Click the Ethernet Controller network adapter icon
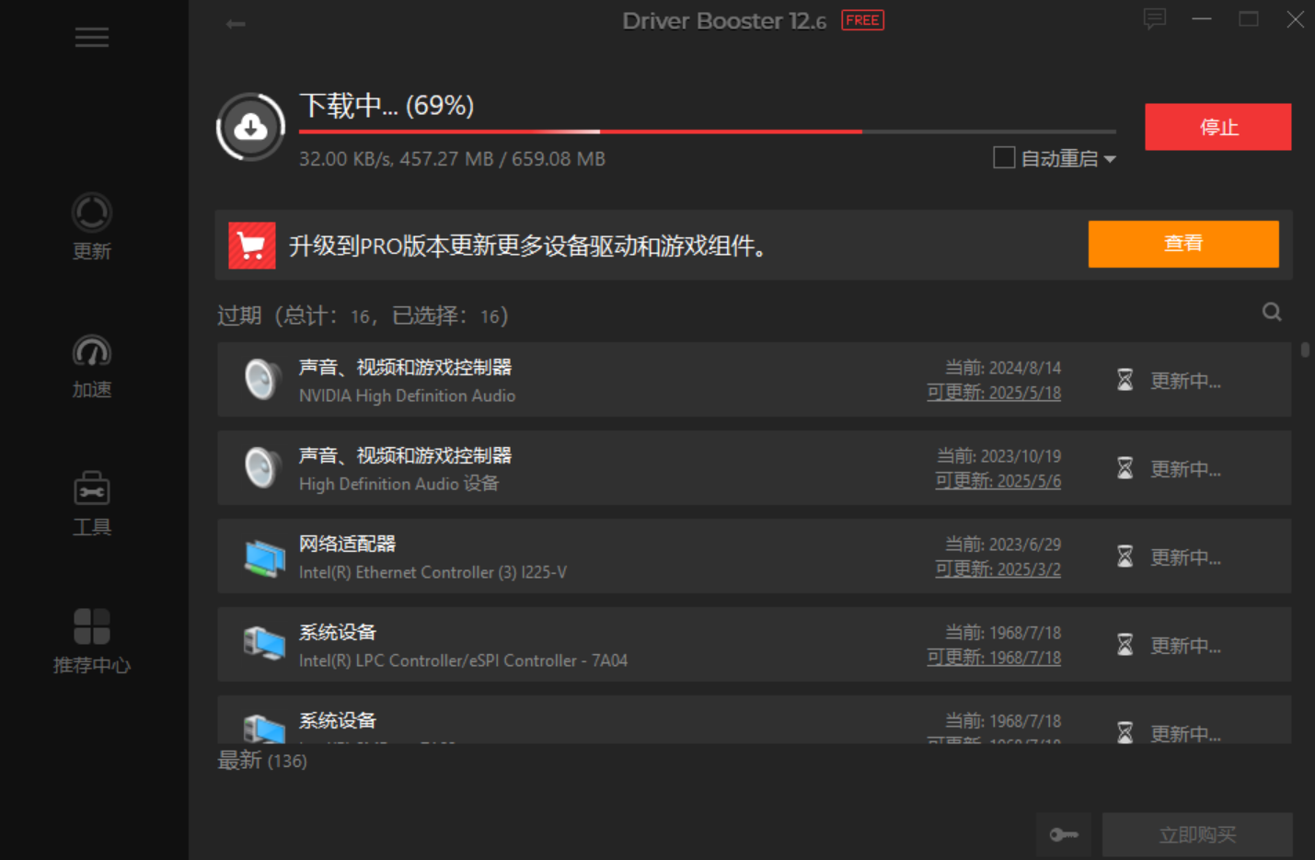This screenshot has height=860, width=1315. pyautogui.click(x=264, y=557)
